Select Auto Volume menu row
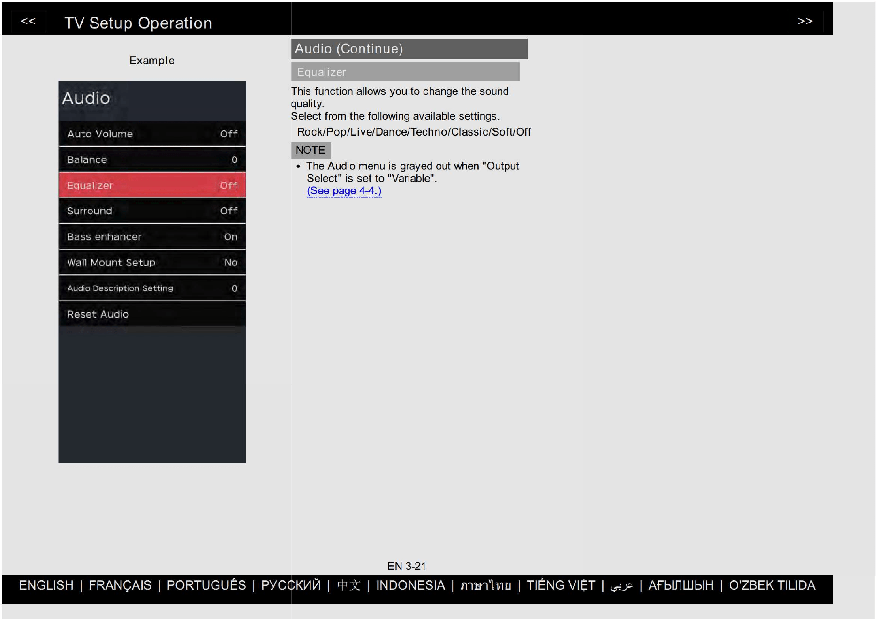878x621 pixels. click(x=152, y=134)
